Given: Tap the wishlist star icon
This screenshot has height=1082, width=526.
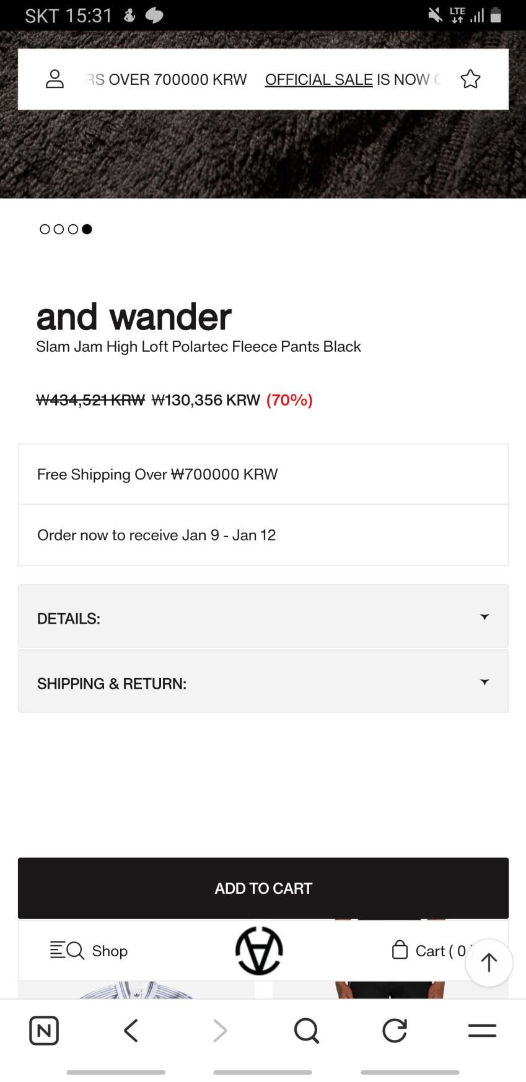Looking at the screenshot, I should pos(470,79).
